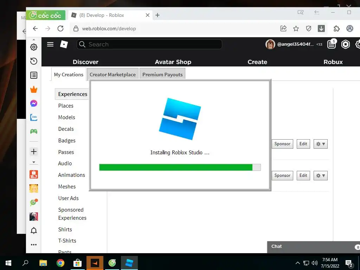360x270 pixels.
Task: Open browsing history in sidebar
Action: point(34,61)
